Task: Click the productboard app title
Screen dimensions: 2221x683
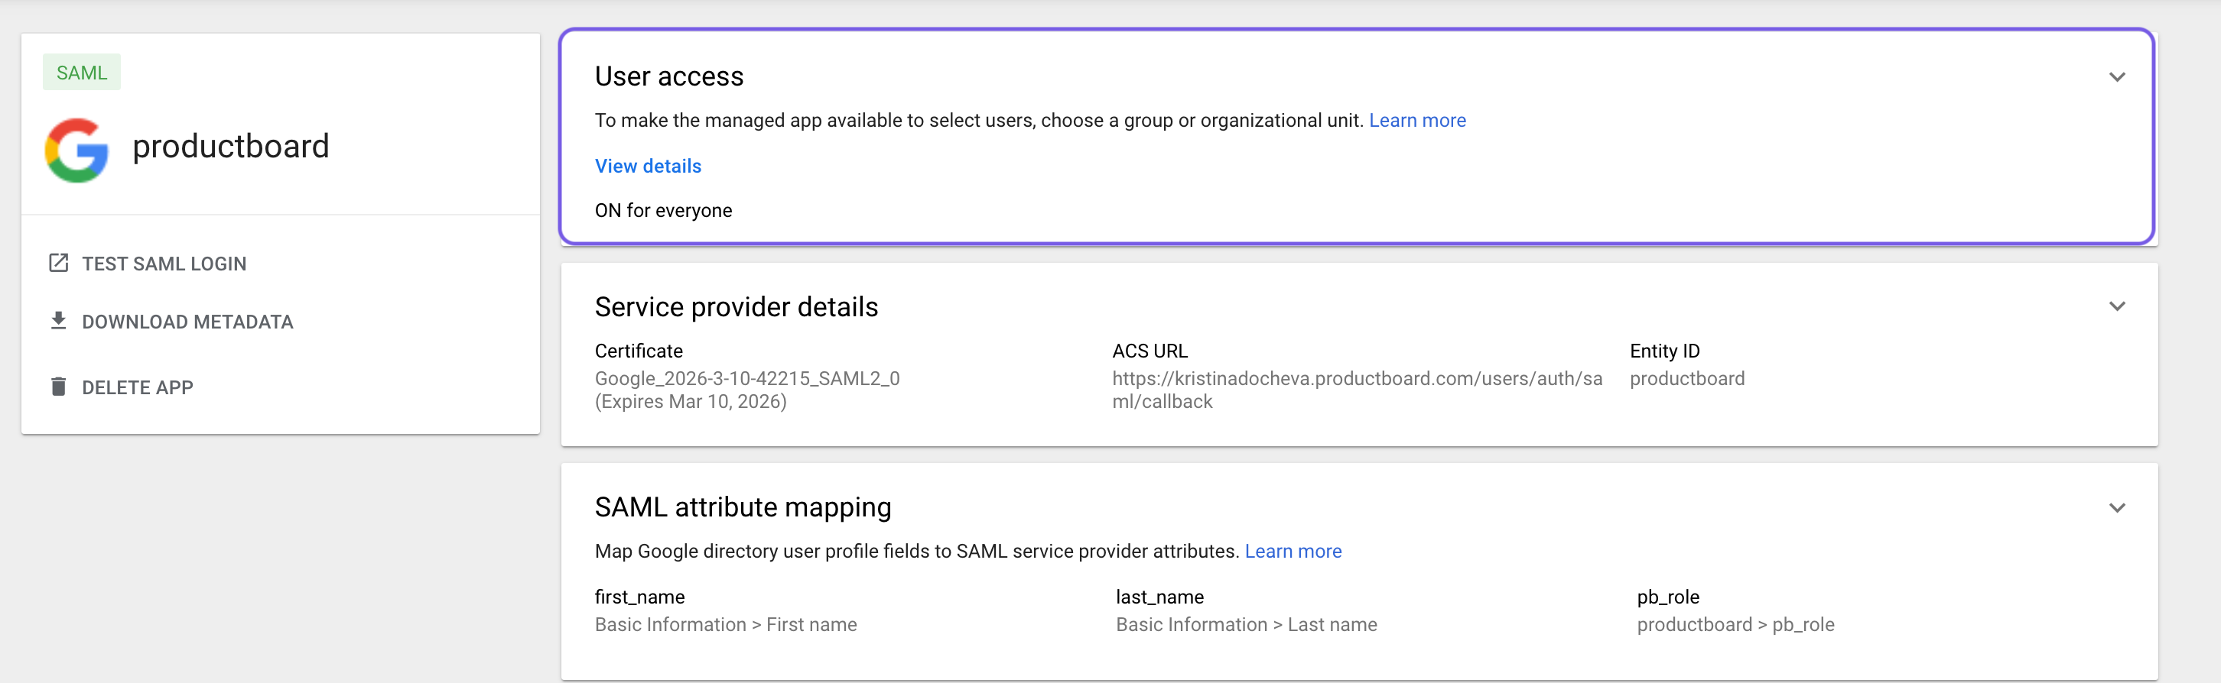Action: coord(230,147)
